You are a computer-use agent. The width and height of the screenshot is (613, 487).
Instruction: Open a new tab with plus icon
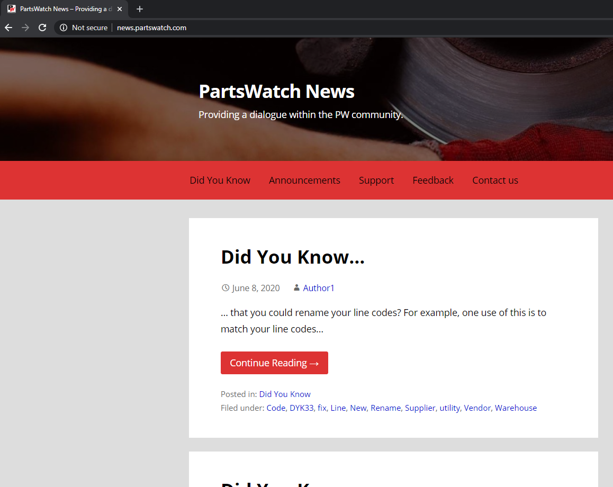(x=140, y=9)
